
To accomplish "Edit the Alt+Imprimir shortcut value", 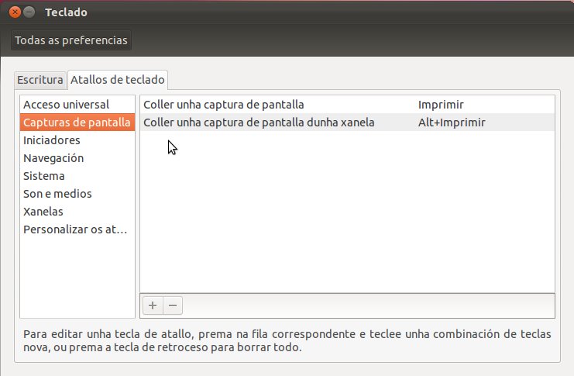I will point(452,122).
